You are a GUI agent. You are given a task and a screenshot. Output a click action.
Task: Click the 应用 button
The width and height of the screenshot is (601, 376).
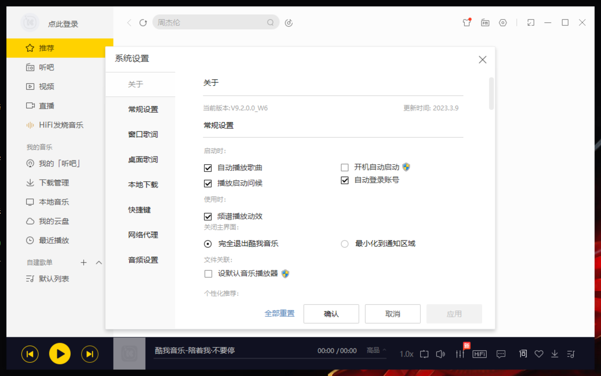[x=454, y=314]
